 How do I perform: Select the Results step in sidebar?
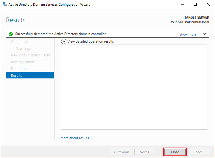tap(30, 75)
